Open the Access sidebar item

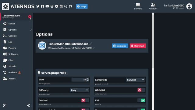coord(16,79)
